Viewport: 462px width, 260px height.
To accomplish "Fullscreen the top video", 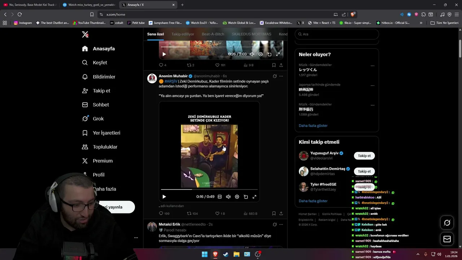I will 278,54.
